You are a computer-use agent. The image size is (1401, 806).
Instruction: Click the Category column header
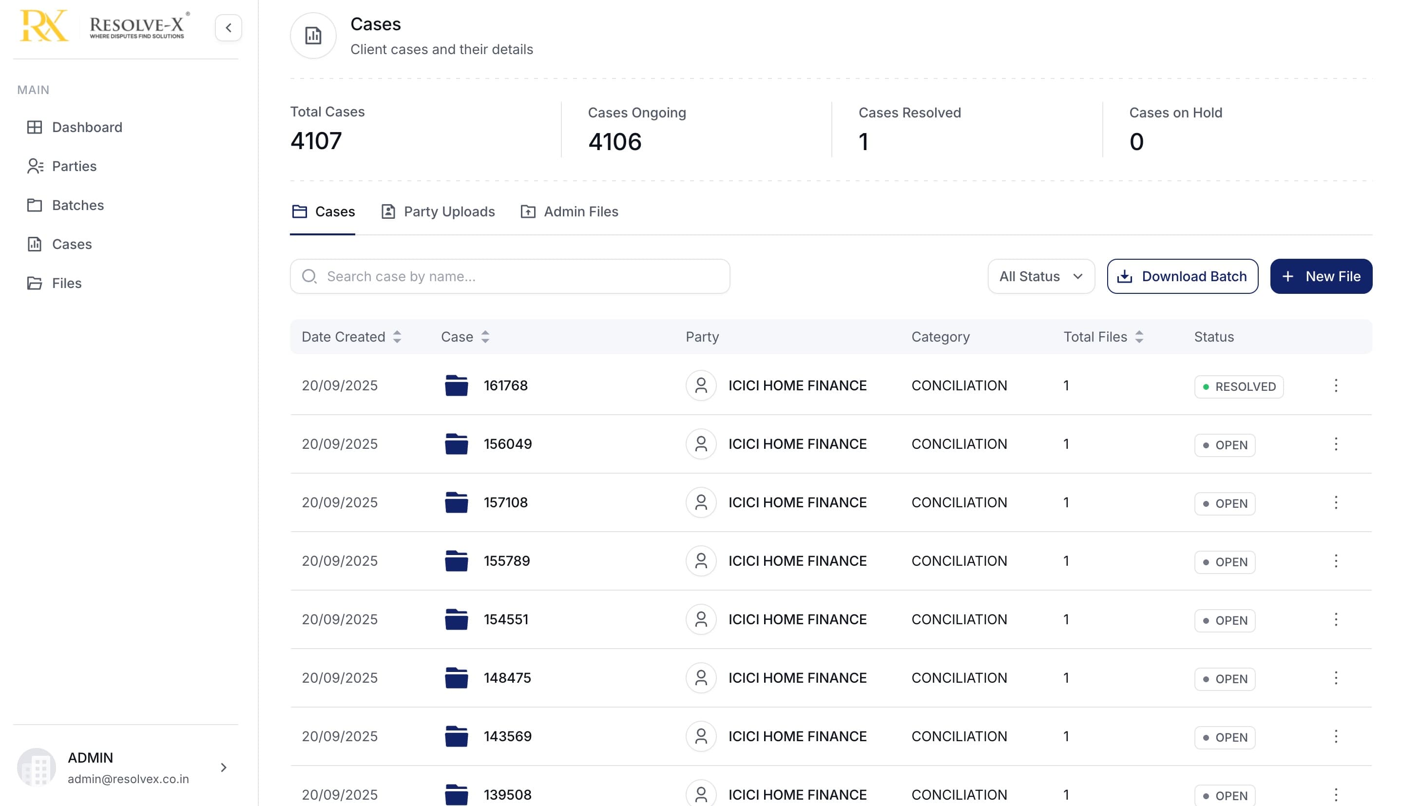pos(940,337)
